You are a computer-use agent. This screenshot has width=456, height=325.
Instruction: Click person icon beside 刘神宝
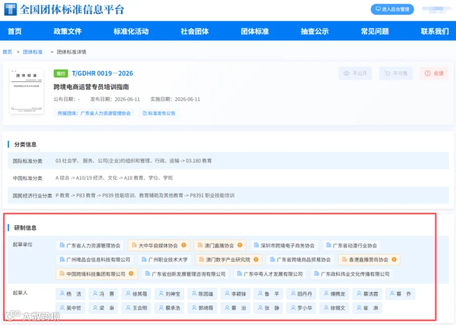coord(161,294)
